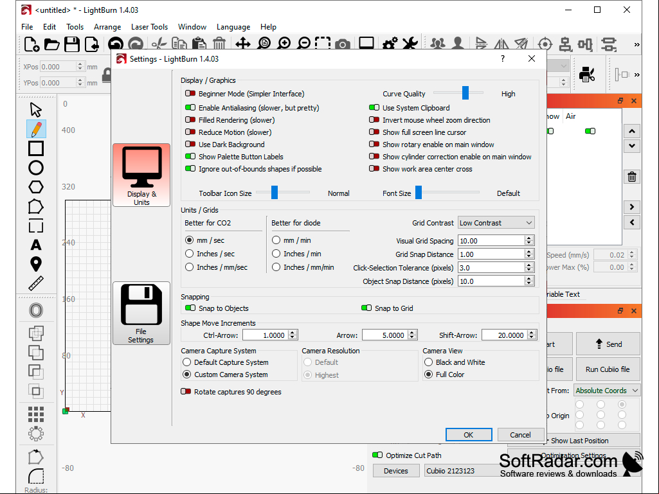Select the arrow Select tool
This screenshot has width=659, height=494.
pos(36,110)
